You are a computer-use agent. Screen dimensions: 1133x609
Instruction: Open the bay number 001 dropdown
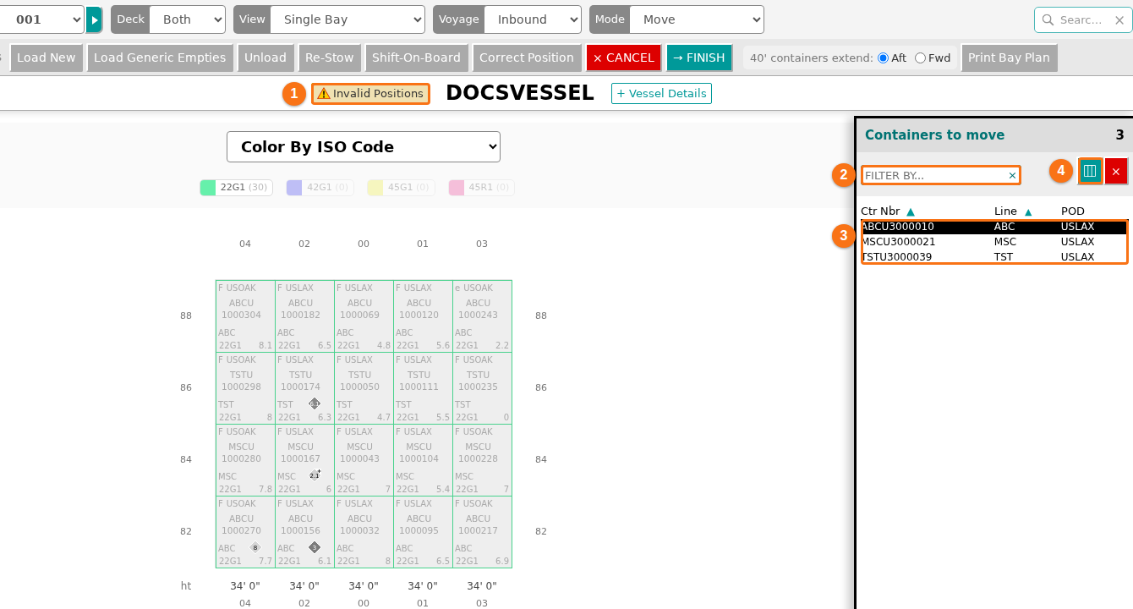[x=42, y=19]
